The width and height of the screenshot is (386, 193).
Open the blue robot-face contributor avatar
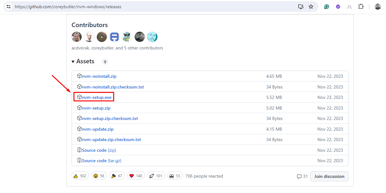pos(114,37)
